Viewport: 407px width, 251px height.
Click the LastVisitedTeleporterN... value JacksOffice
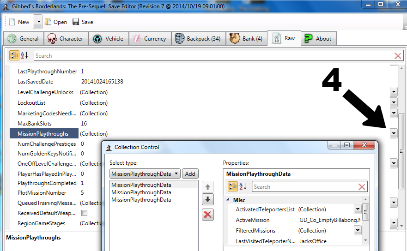point(313,241)
